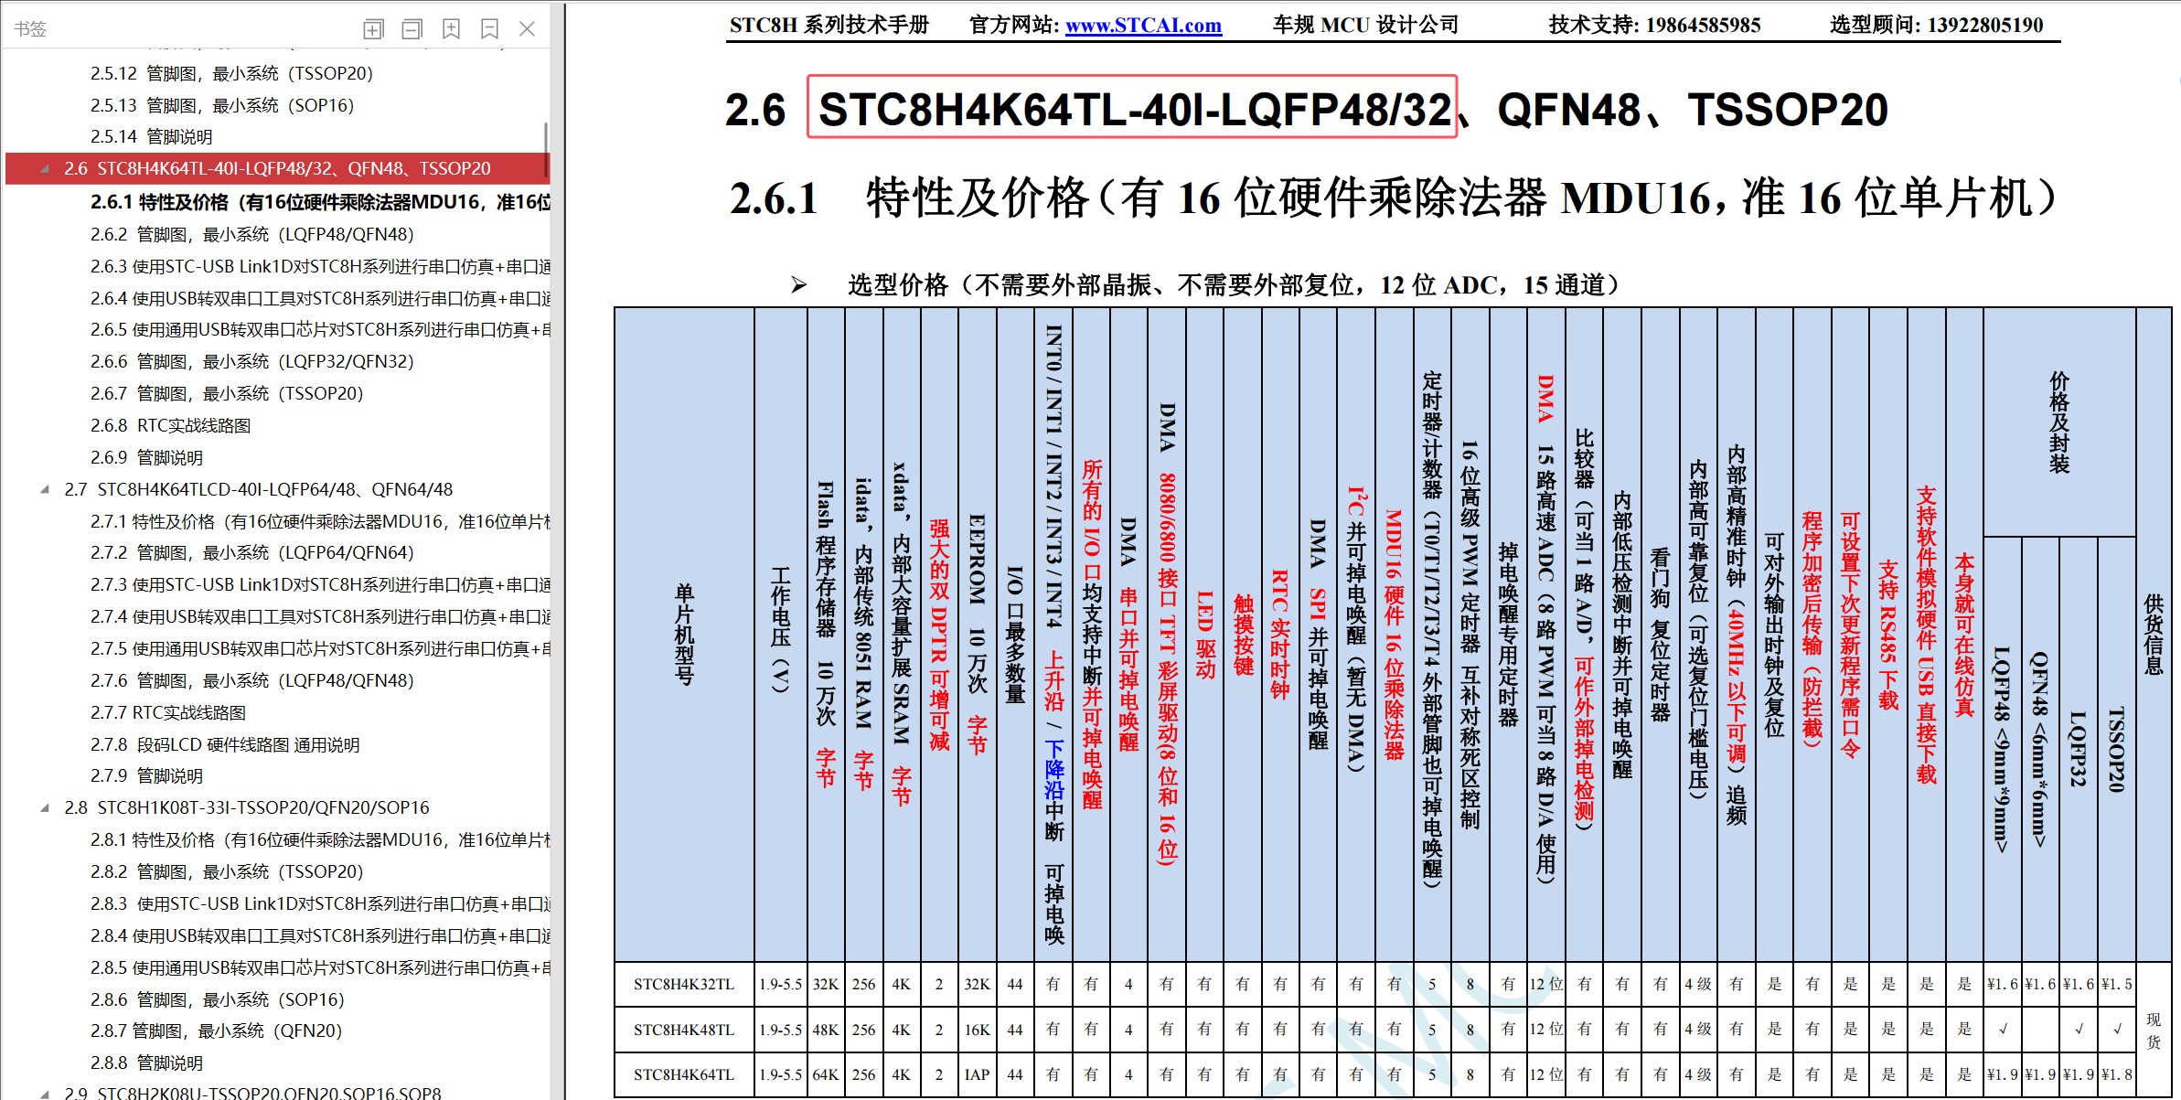This screenshot has width=2181, height=1100.
Task: Open bookmark 2.6.2 管脚图 (LQFP48/QFN48)
Action: (x=252, y=235)
